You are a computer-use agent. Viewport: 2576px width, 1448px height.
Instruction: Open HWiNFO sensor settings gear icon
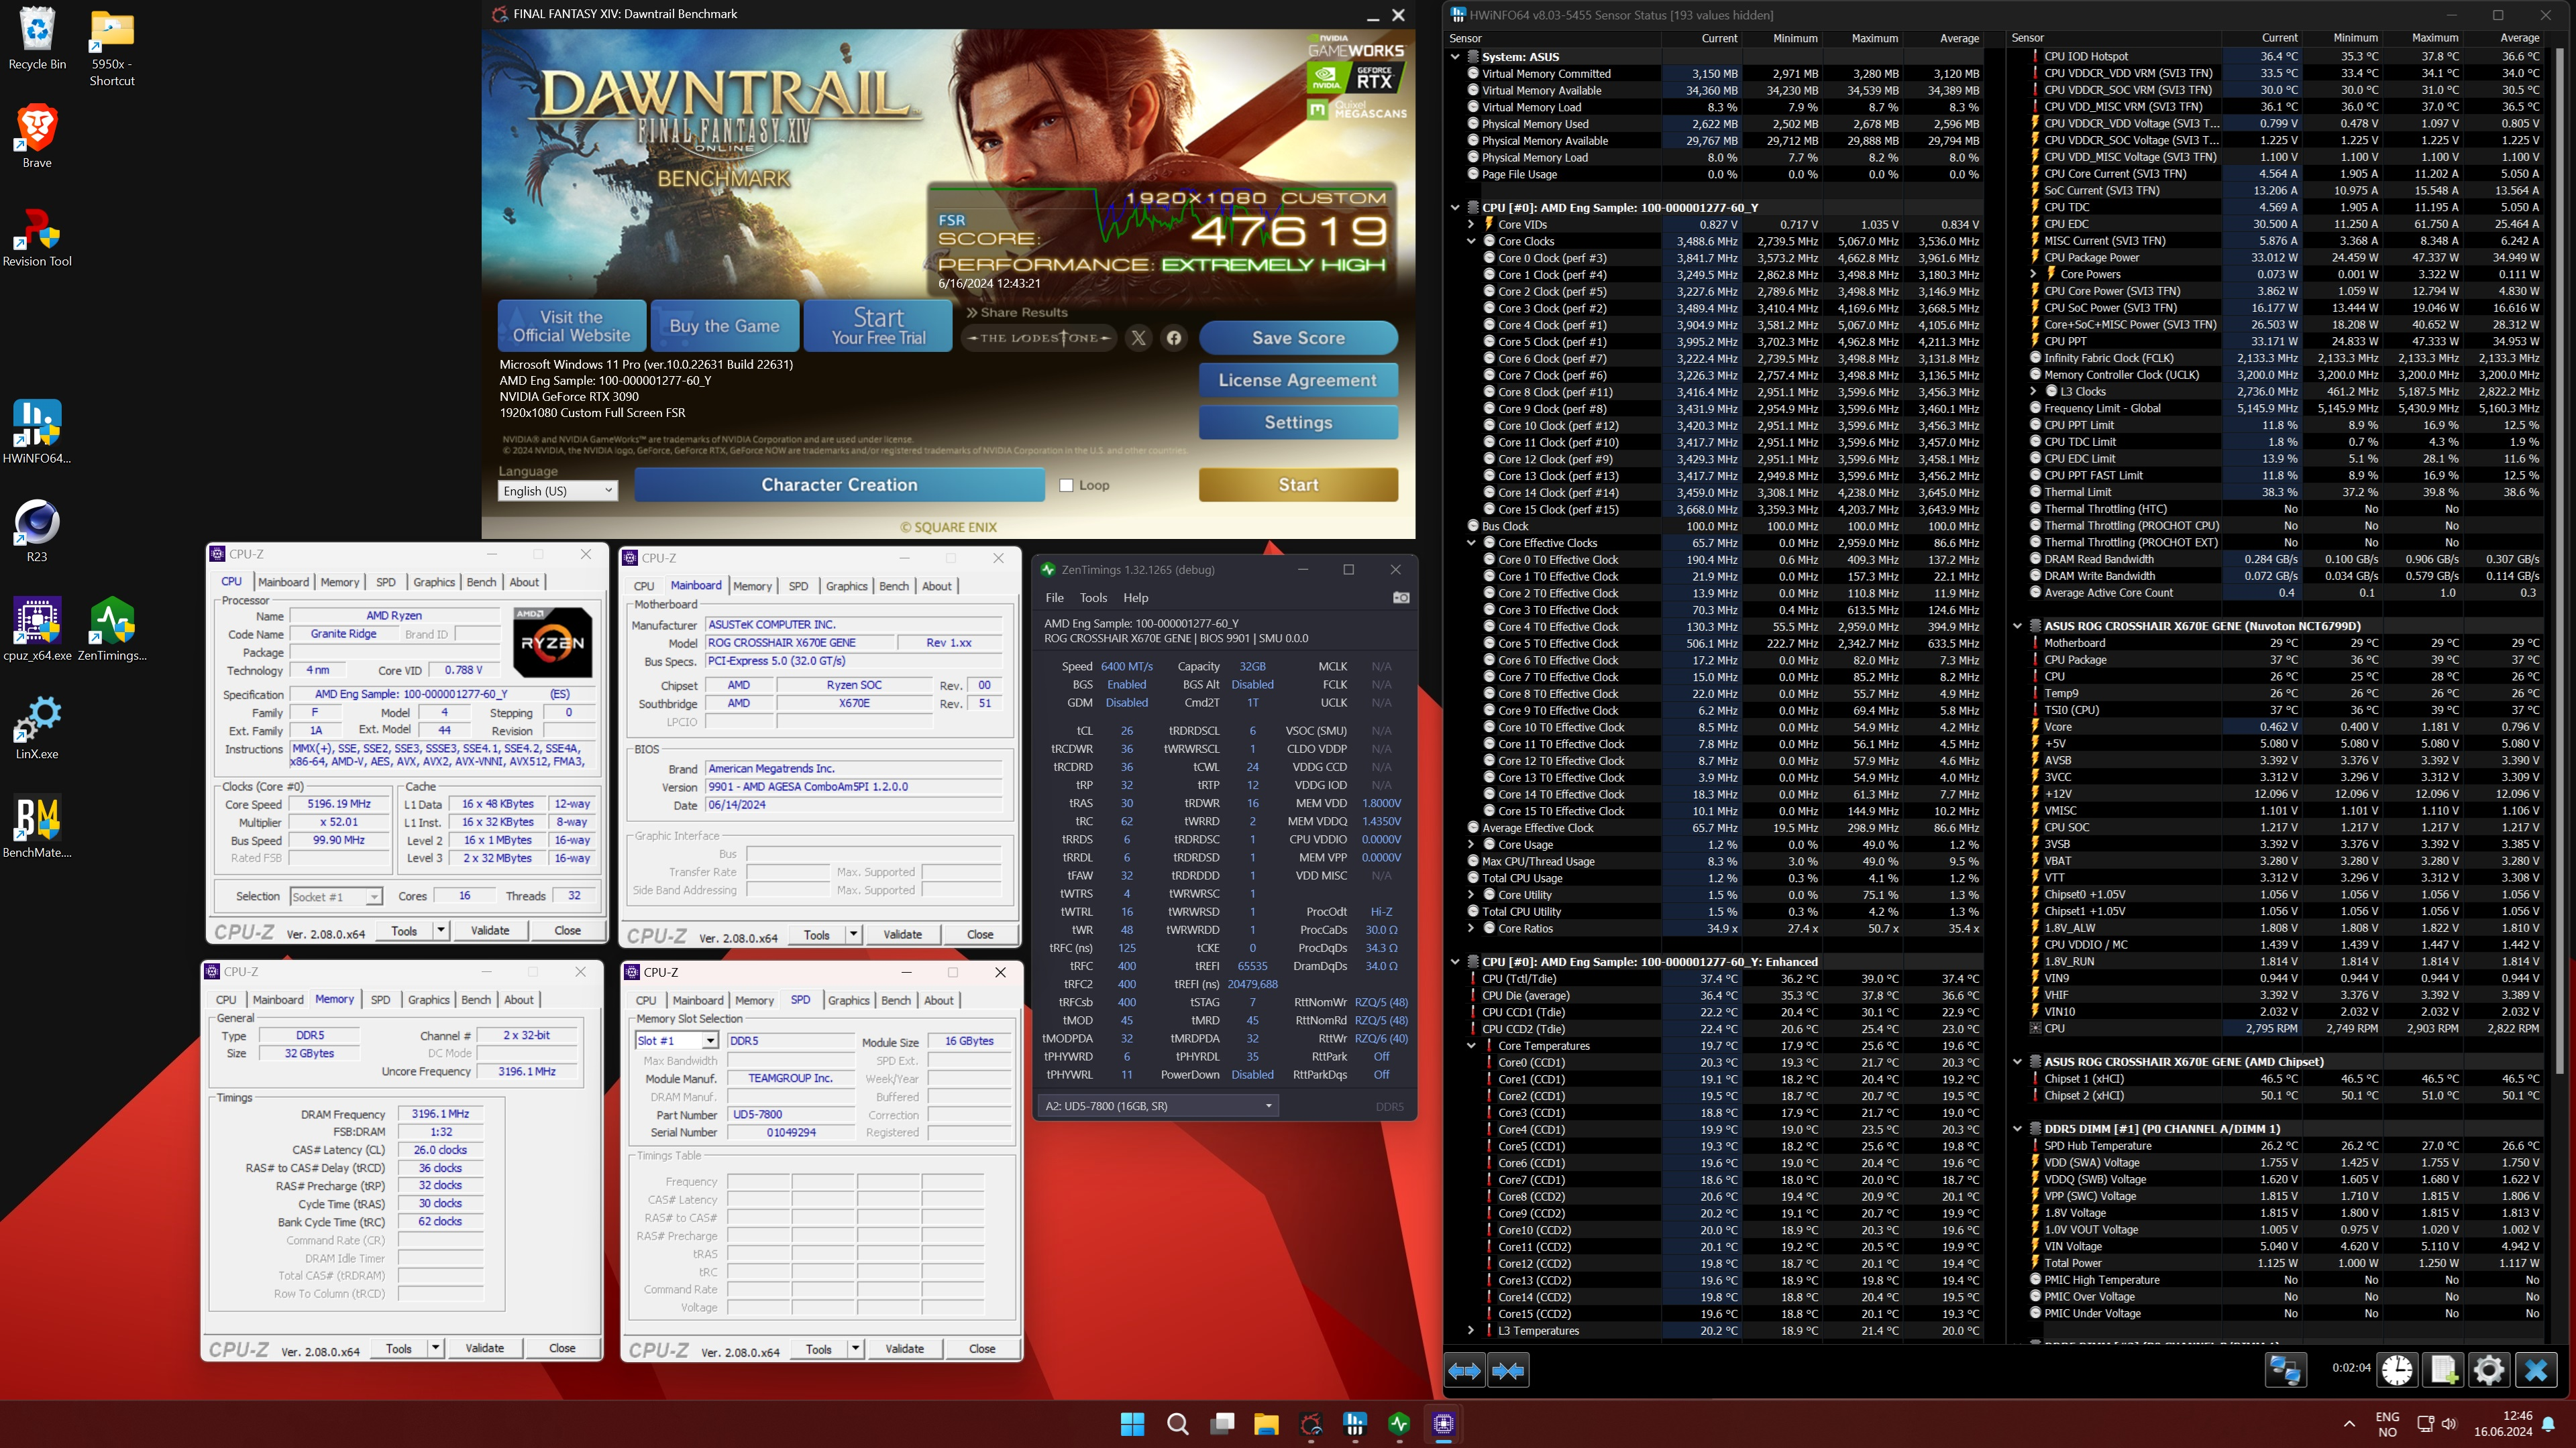[x=2489, y=1369]
